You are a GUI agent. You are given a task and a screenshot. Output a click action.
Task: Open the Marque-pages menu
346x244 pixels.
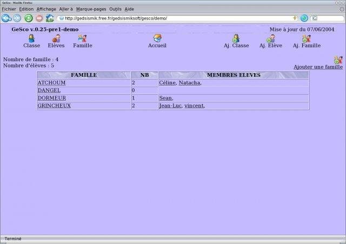coord(91,9)
